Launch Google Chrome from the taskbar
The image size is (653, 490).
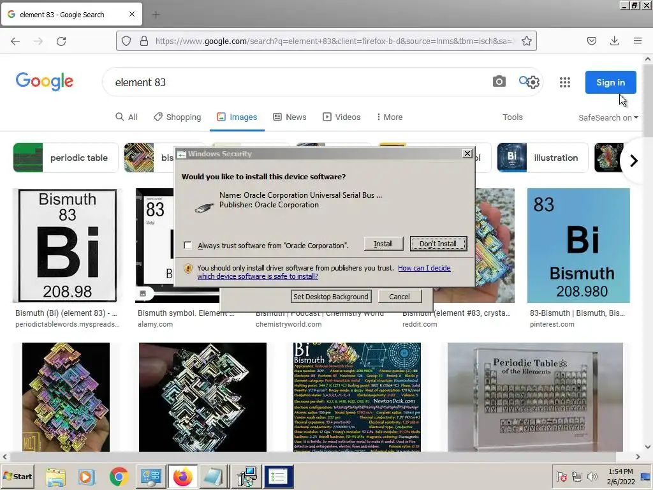pyautogui.click(x=119, y=477)
